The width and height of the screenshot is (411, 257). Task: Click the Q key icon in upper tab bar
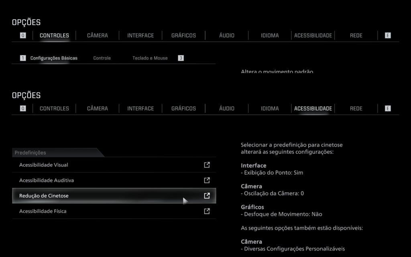click(x=23, y=35)
